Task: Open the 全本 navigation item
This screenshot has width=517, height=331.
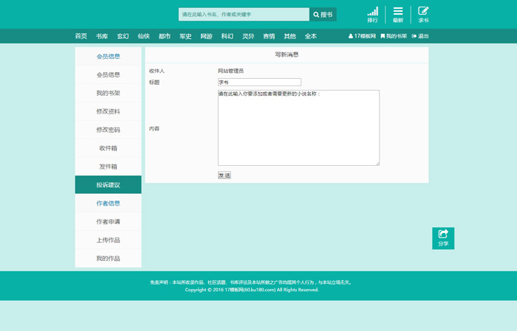Action: pos(311,36)
